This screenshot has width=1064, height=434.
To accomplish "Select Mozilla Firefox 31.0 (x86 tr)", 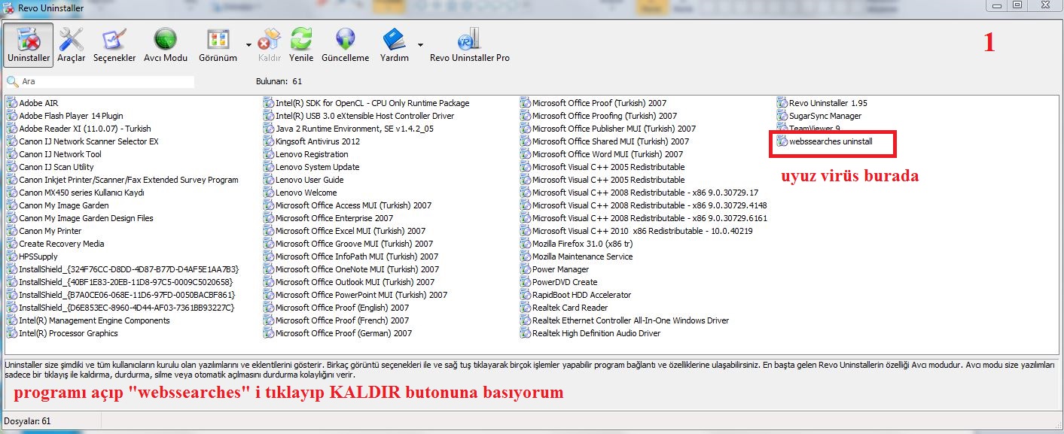I will [577, 244].
